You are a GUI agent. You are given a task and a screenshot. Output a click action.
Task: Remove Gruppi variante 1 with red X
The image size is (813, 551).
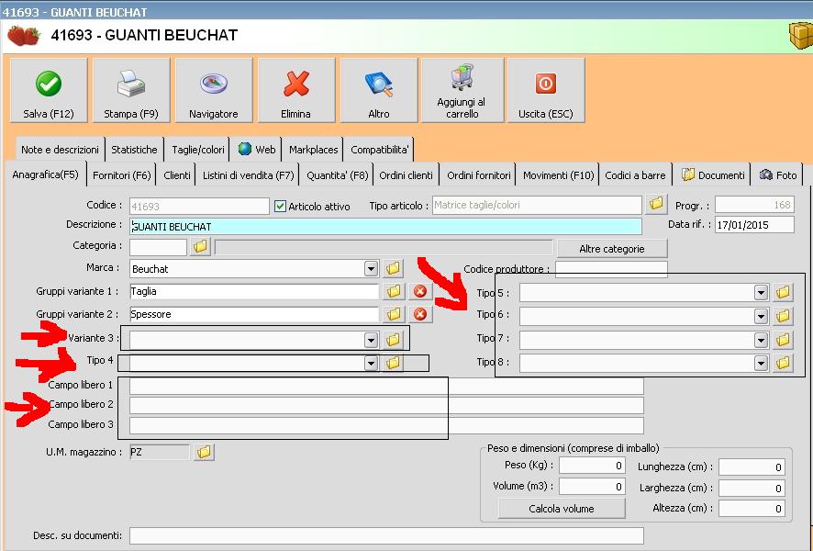pos(420,292)
